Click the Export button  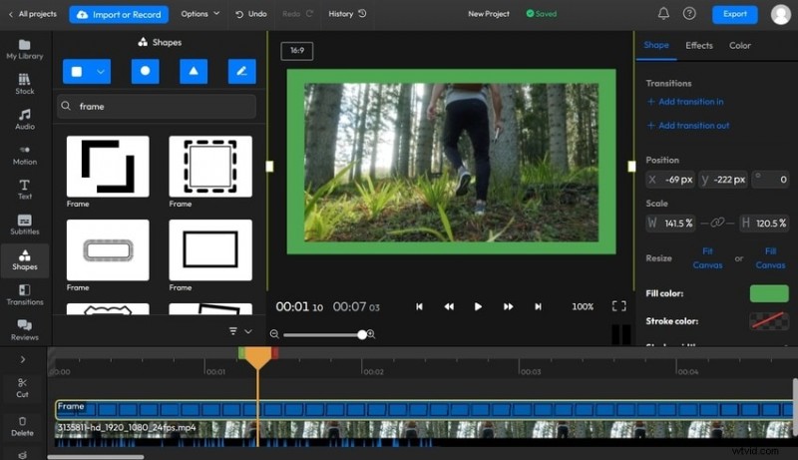[734, 14]
